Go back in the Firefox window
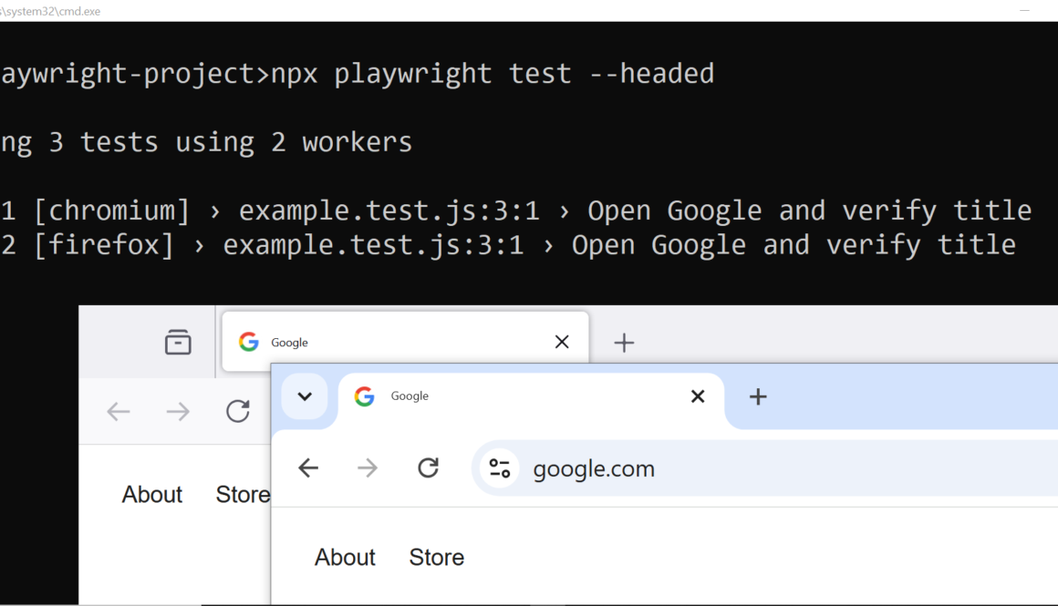Screen dimensions: 1058x606 (119, 412)
